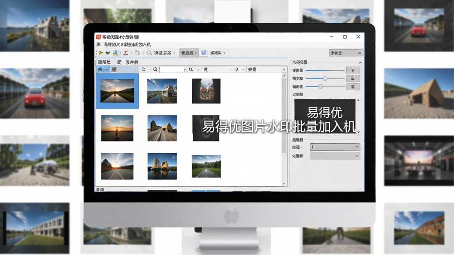The width and height of the screenshot is (454, 255).
Task: Close the right-side settings panel with its X
Action: (360, 62)
